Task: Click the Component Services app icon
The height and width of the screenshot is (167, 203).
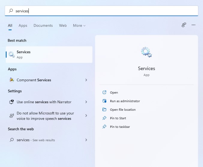Action: (x=12, y=80)
